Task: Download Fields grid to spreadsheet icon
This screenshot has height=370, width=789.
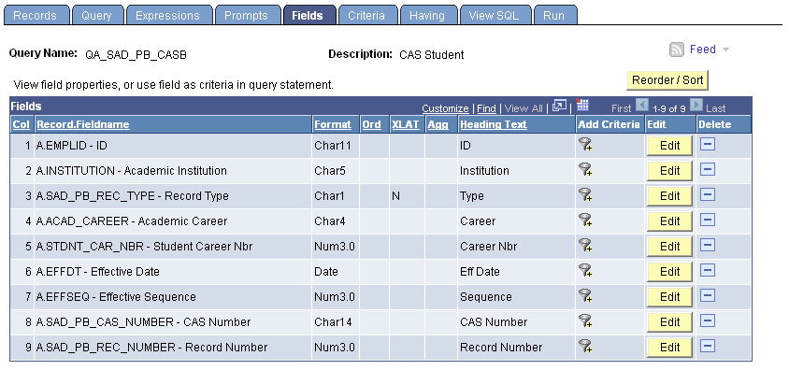Action: 582,105
